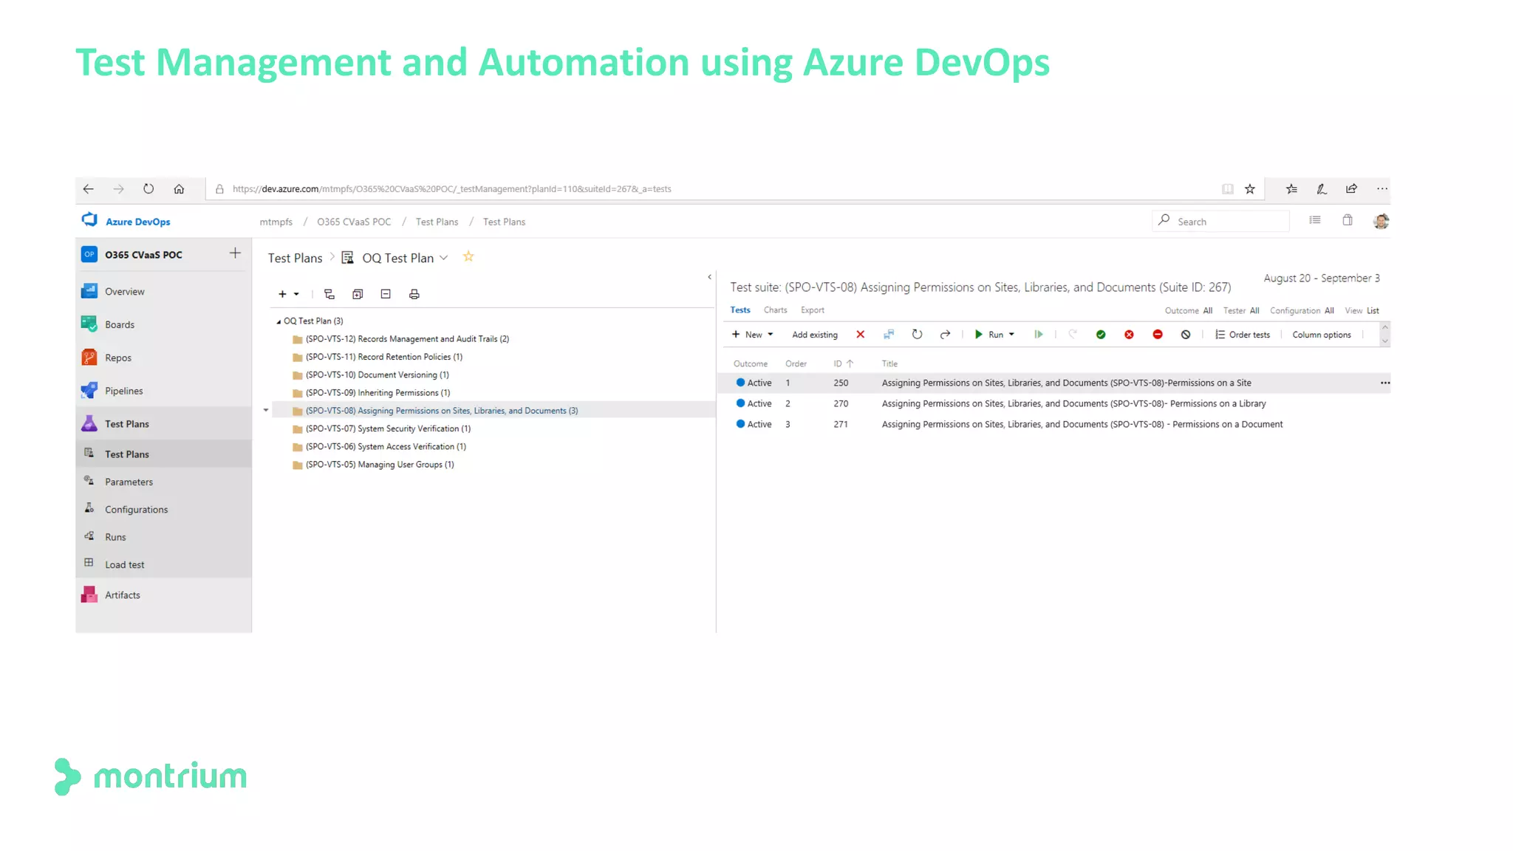Open the SPO-VTS-08 suite context dropdown arrow
Image resolution: width=1513 pixels, height=851 pixels.
click(266, 410)
